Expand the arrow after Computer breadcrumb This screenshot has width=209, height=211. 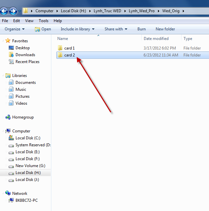(57, 11)
